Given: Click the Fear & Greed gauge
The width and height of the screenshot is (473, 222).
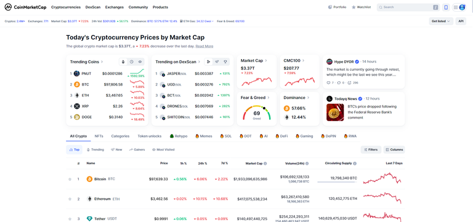Looking at the screenshot, I should coord(257,113).
